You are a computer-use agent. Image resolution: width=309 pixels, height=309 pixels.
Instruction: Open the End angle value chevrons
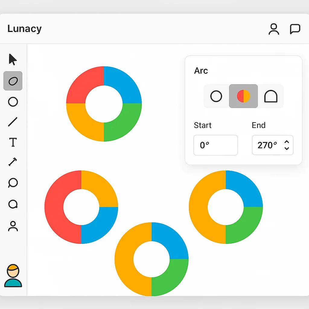click(286, 145)
